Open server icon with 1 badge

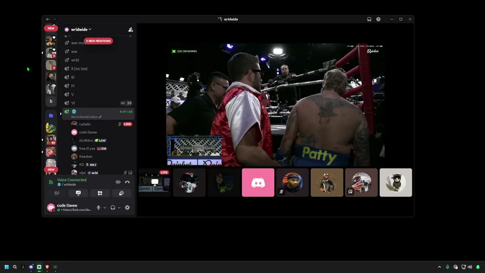[51, 53]
